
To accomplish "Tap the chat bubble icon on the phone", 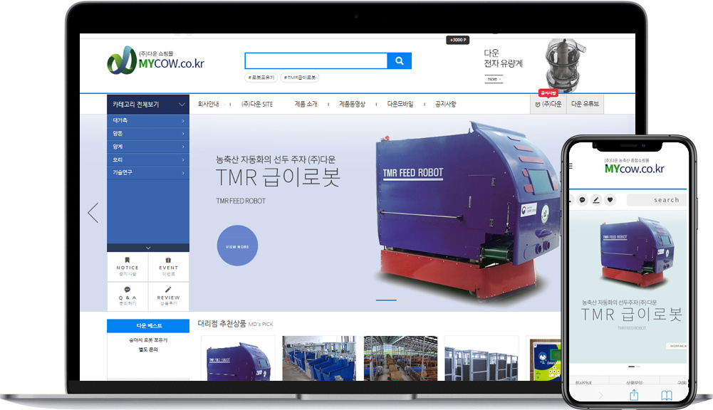I will [x=582, y=200].
